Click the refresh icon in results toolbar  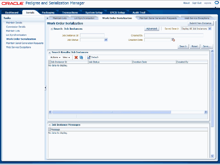point(81,57)
